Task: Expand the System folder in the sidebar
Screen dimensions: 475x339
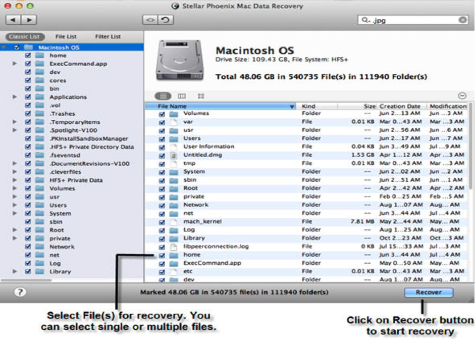Action: (15, 214)
